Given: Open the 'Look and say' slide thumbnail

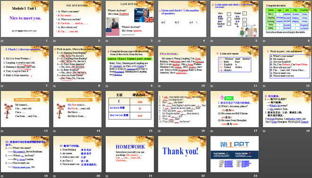Looking at the screenshot, I should pos(130,19).
